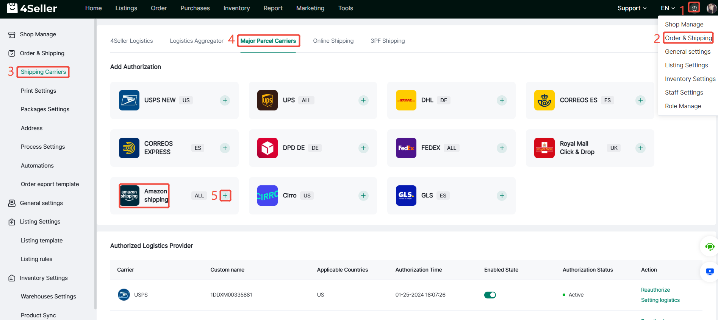Switch to 4Seller Logistics tab
Viewport: 718px width, 320px height.
[131, 41]
